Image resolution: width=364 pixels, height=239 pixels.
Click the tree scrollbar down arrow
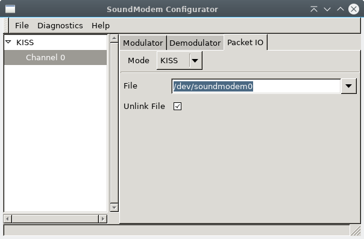114,208
